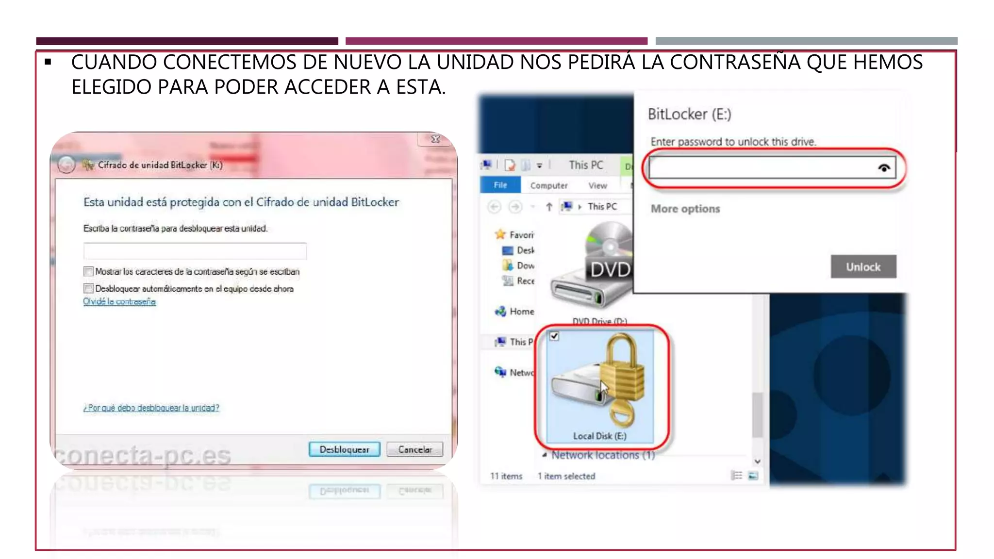Screen dimensions: 994x559
Task: Expand More options in BitLocker (E:) prompt
Action: click(x=685, y=209)
